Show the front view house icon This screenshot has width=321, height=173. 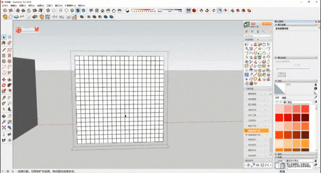pyautogui.click(x=102, y=11)
